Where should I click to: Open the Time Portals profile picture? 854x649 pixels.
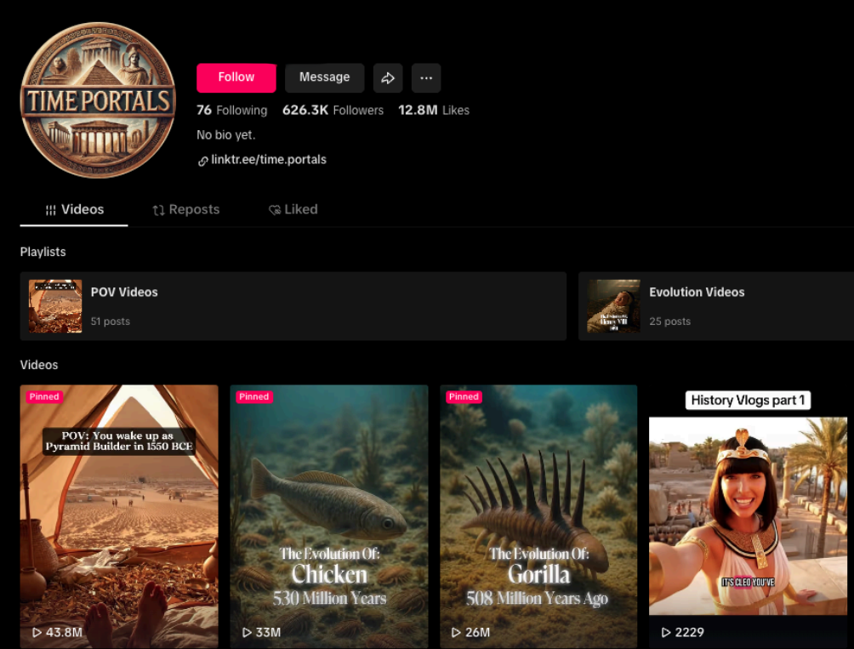98,100
